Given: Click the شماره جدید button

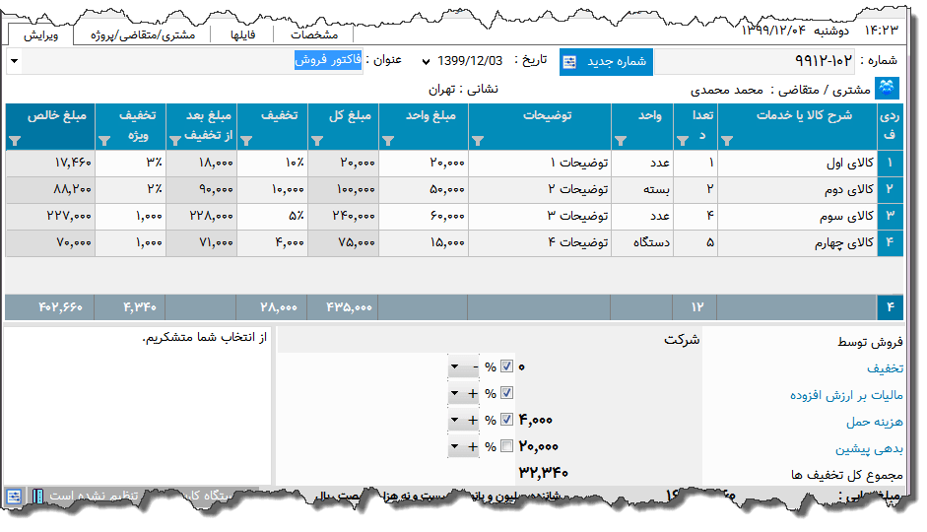Looking at the screenshot, I should [x=606, y=61].
